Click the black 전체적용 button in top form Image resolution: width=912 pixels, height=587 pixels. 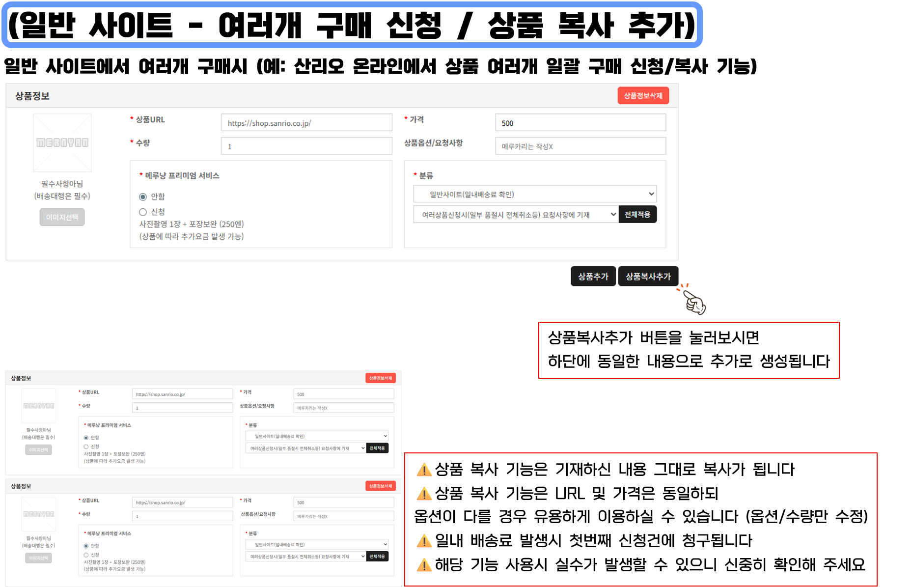[637, 215]
